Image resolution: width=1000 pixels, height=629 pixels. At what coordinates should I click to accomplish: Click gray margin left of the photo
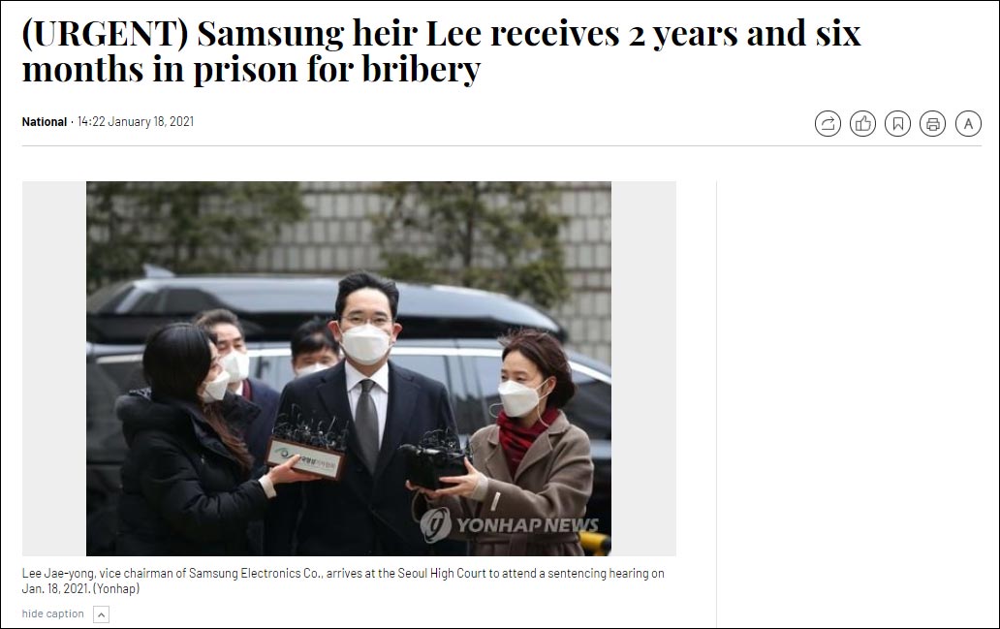coord(54,368)
